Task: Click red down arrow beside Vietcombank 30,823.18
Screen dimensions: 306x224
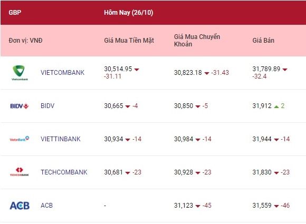Action: (206, 73)
